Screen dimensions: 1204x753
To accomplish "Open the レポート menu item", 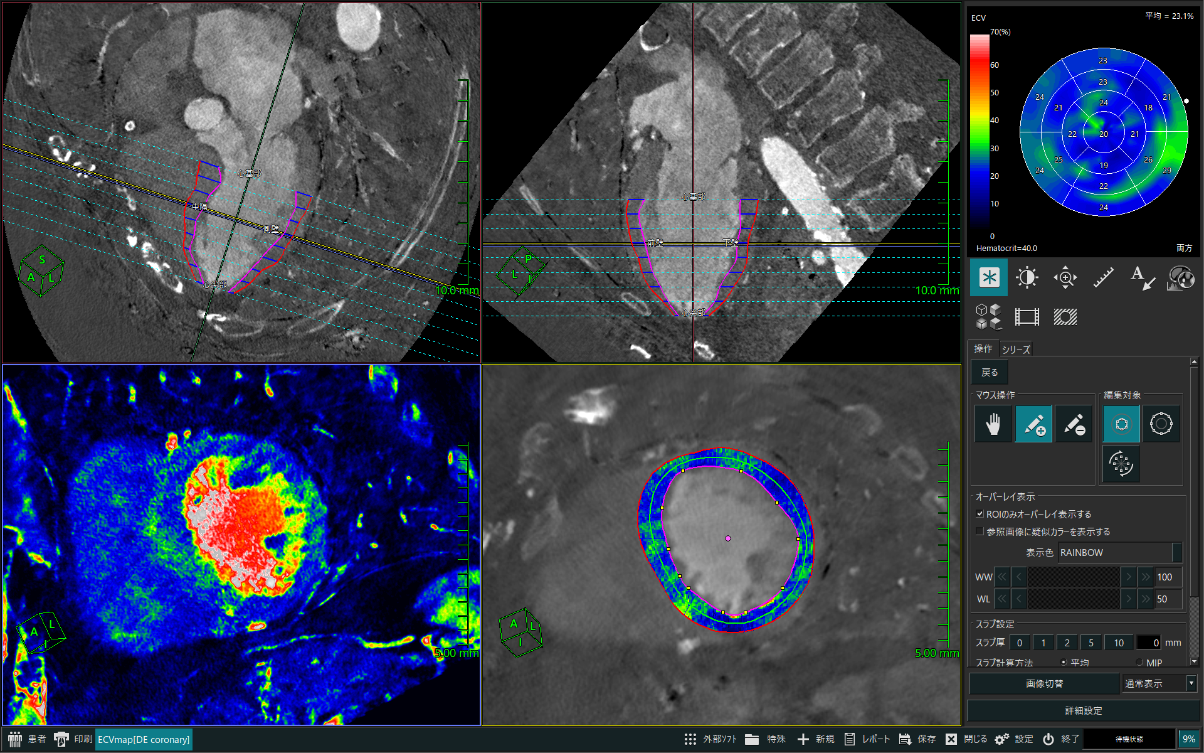I will click(867, 739).
